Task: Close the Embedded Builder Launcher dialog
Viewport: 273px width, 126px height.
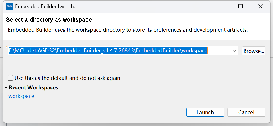Action: (260, 6)
